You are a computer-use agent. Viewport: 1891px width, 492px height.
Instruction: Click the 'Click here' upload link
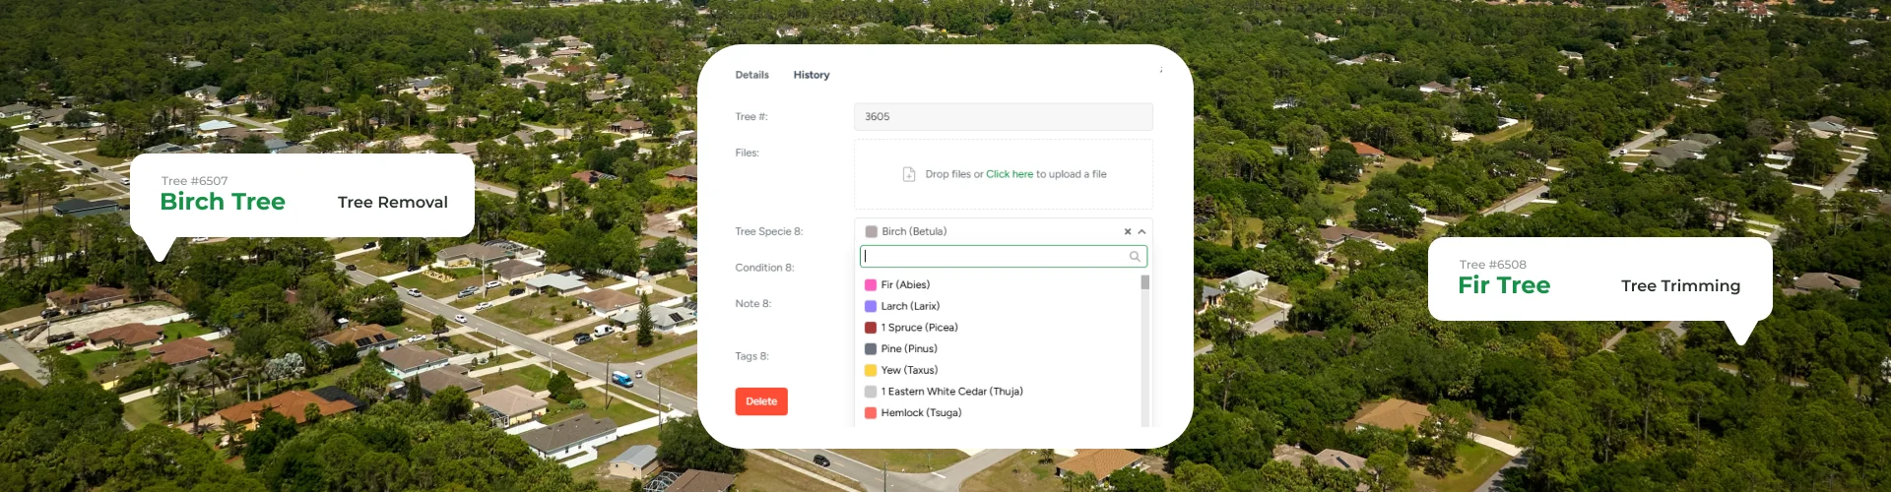pos(1010,174)
